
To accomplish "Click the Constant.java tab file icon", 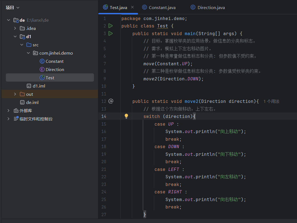I will (x=145, y=7).
